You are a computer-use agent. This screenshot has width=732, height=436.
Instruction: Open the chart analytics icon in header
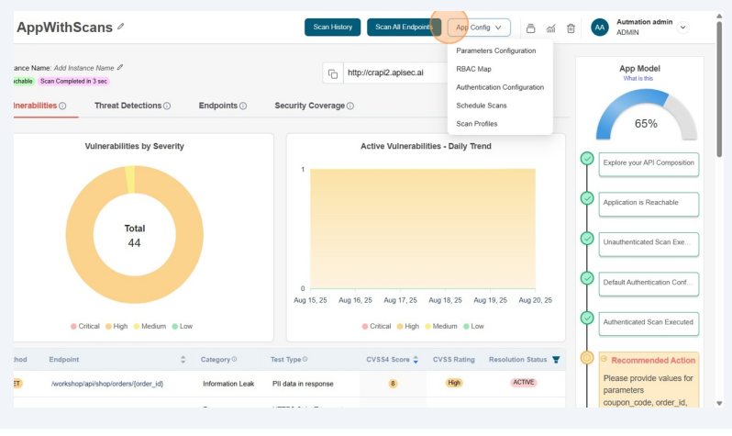point(550,28)
